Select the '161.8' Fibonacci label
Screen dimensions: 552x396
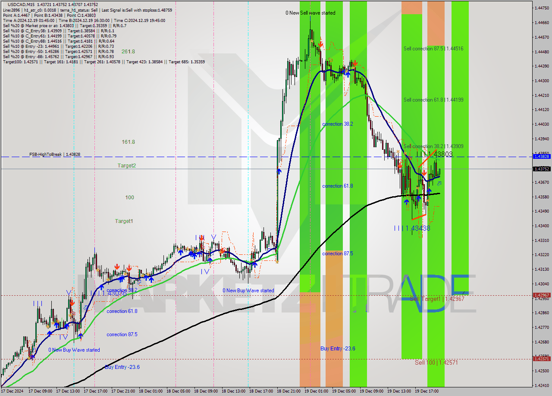(128, 142)
